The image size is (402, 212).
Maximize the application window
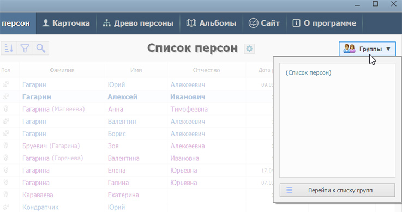(x=375, y=4)
